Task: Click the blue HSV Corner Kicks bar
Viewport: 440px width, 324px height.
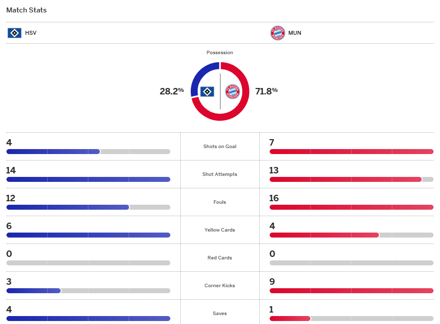Action: coord(33,291)
